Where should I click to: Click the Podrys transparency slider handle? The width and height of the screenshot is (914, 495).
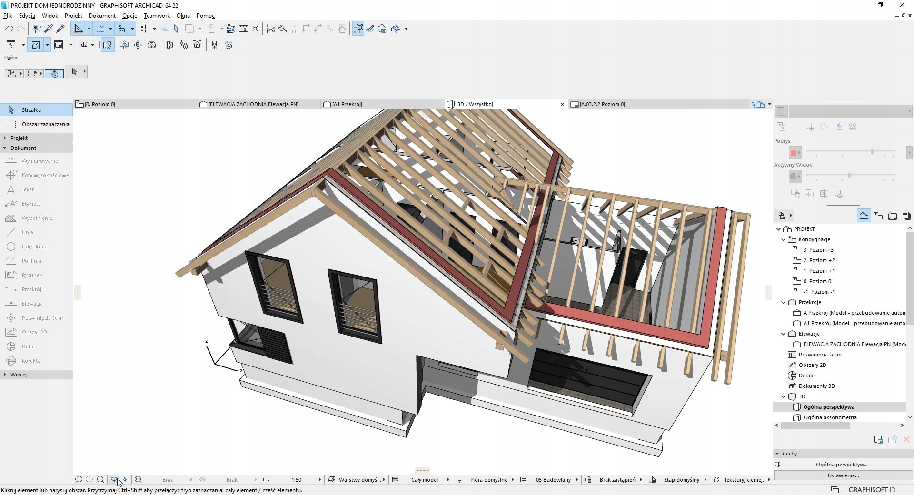coord(872,152)
